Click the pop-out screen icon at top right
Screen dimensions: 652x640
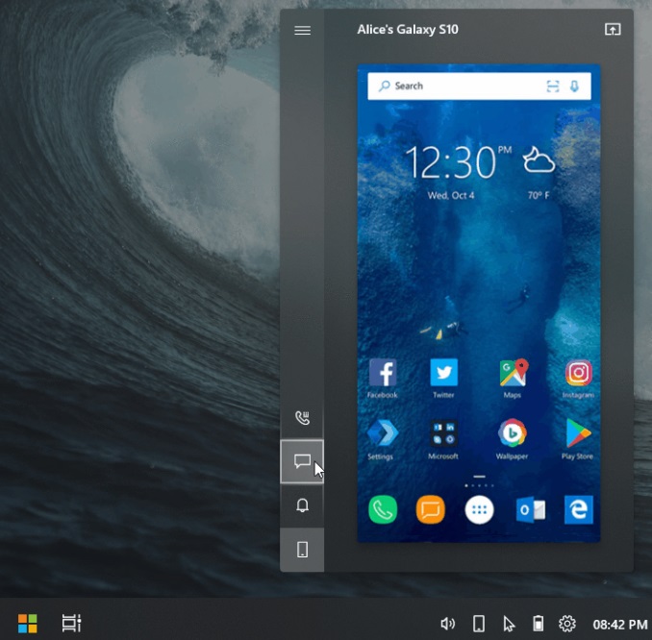[613, 30]
